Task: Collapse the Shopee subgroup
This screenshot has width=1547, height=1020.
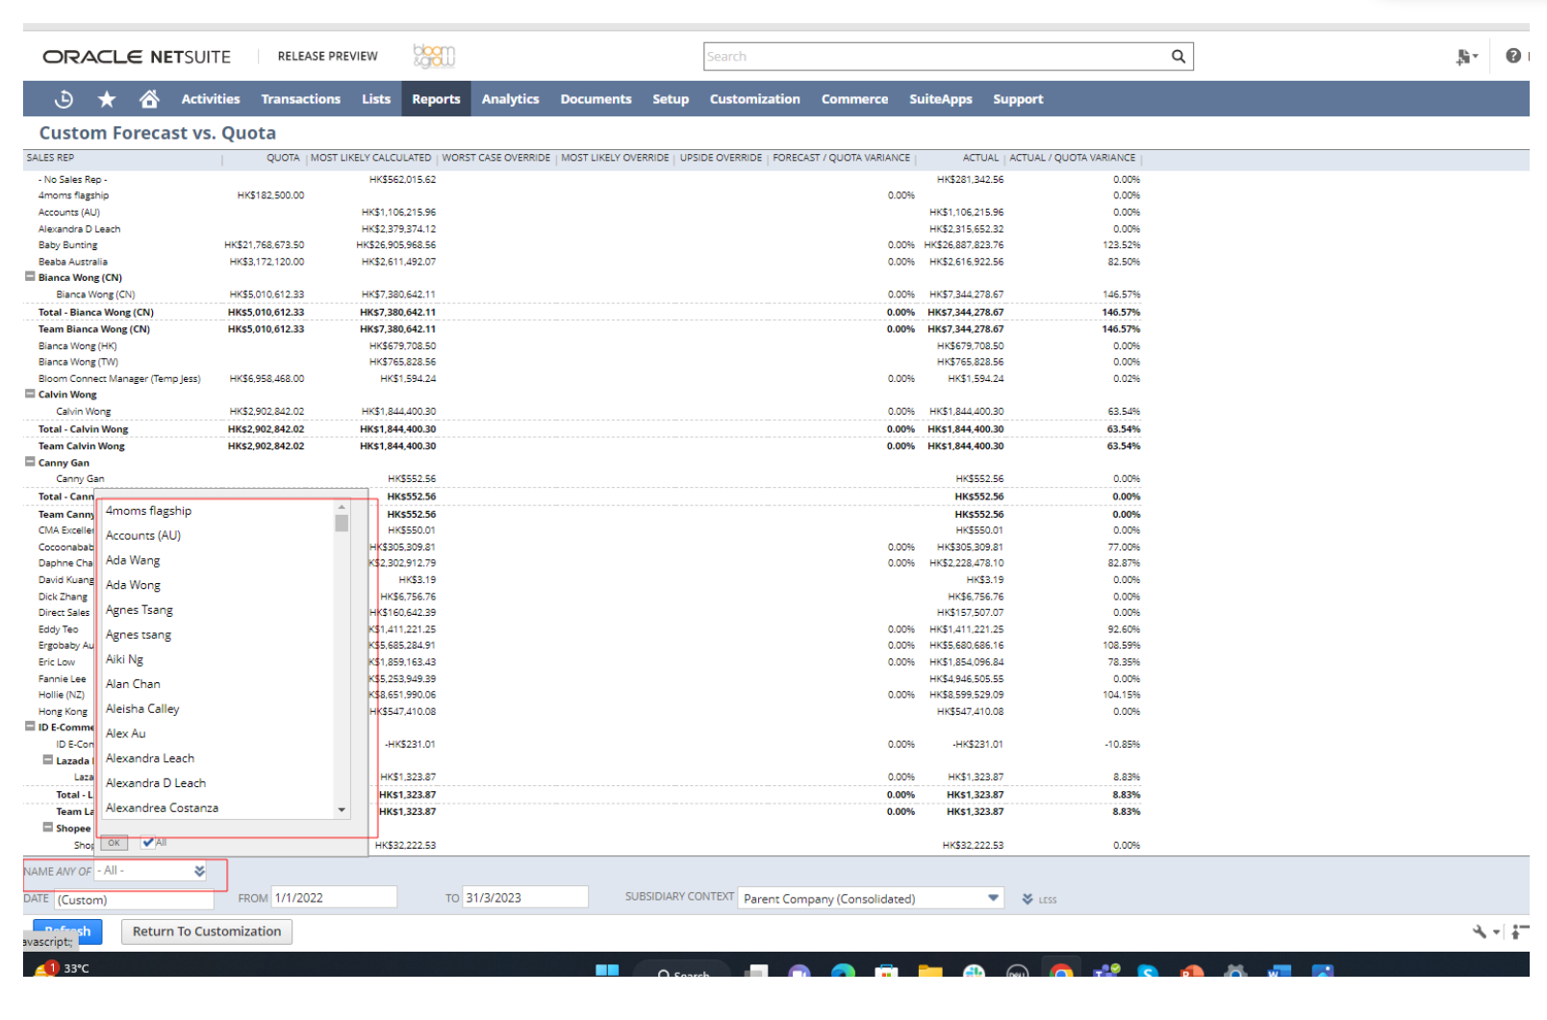Action: point(48,828)
